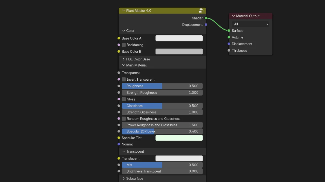Enable the Backfacing checkbox
Screen dimensions: 325x182
pos(124,45)
